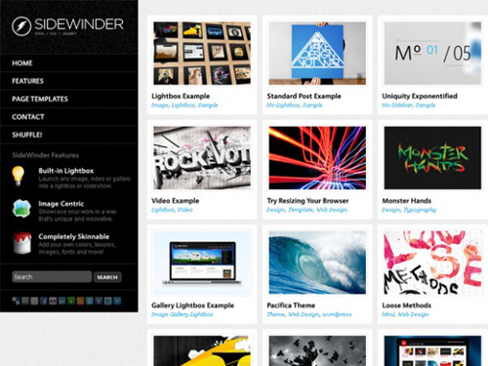This screenshot has height=366, width=488.
Task: Open the Flickr social icon
Action: coord(53,301)
